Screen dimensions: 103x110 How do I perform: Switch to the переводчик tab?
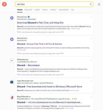[x=64, y=10]
